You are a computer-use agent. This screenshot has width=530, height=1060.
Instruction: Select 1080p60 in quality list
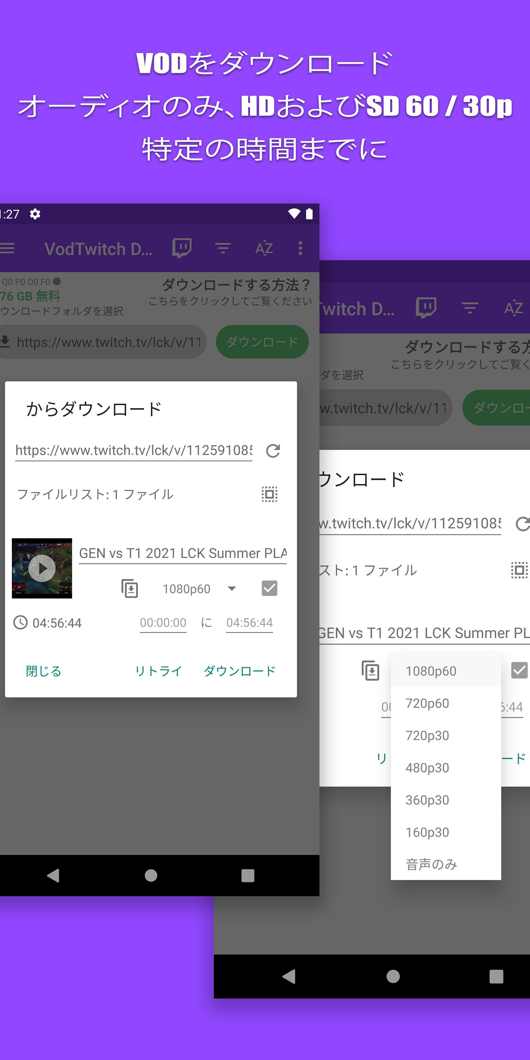pyautogui.click(x=446, y=671)
